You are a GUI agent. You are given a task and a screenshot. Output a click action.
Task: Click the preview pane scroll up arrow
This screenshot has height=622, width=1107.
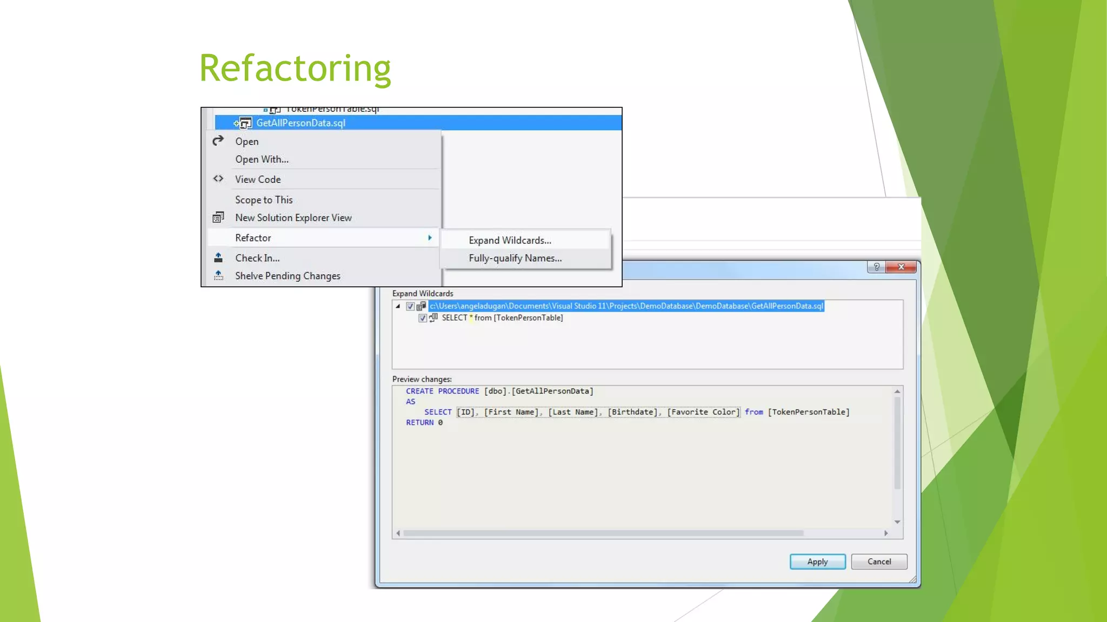[897, 391]
